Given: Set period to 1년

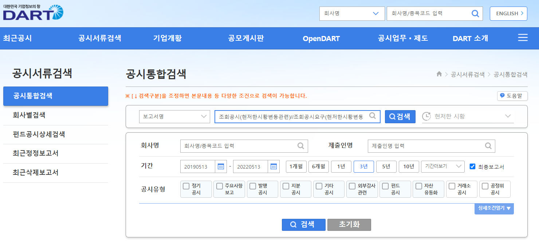Looking at the screenshot, I should pyautogui.click(x=341, y=166).
